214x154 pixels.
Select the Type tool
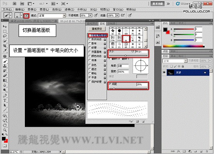point(5,100)
